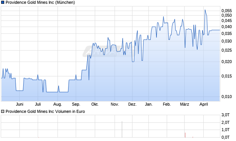Click the 'Providence Gold Mines Inc Volumen in Euro' label
The width and height of the screenshot is (236, 141).
tap(45, 111)
